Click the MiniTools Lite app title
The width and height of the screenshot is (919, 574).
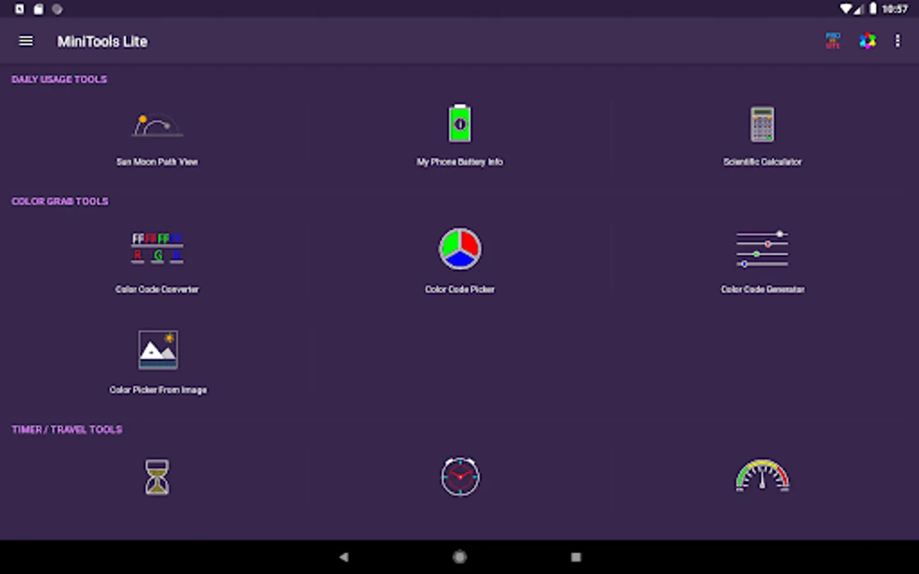pyautogui.click(x=102, y=41)
